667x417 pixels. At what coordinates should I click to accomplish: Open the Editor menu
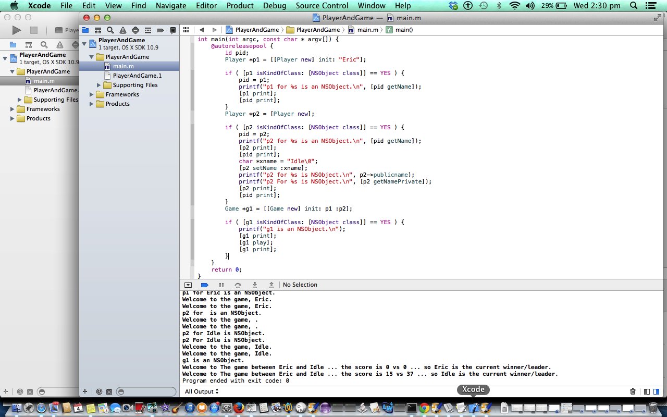click(206, 6)
